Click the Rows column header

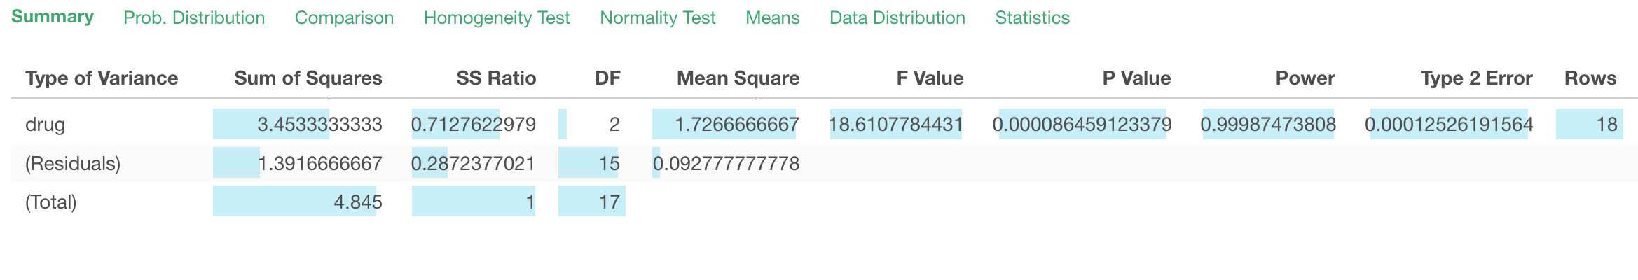pos(1590,78)
